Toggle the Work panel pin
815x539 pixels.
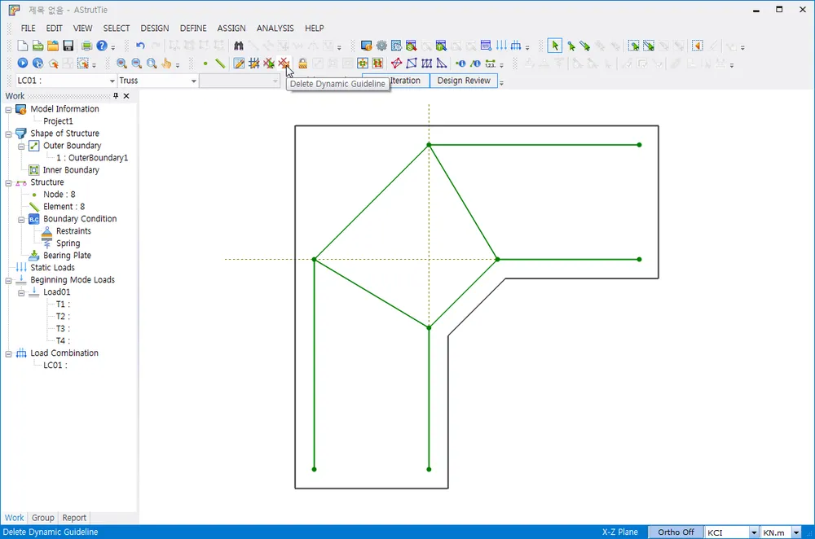pos(116,95)
